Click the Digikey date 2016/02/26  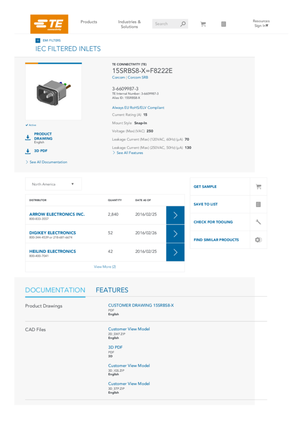pyautogui.click(x=146, y=233)
